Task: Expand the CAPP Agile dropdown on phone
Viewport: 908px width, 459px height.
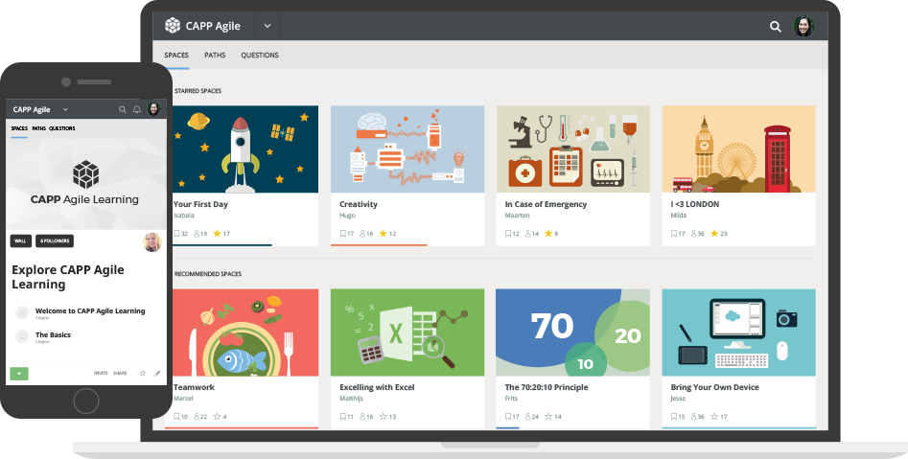Action: 65,109
